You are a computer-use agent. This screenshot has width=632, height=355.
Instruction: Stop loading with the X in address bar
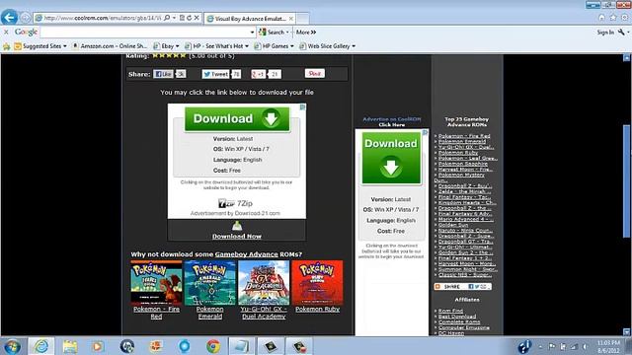[197, 18]
